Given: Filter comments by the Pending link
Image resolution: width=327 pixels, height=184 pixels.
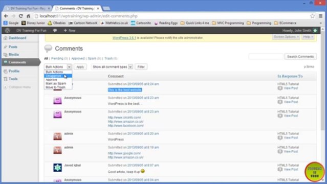Looking at the screenshot, I should [59, 58].
